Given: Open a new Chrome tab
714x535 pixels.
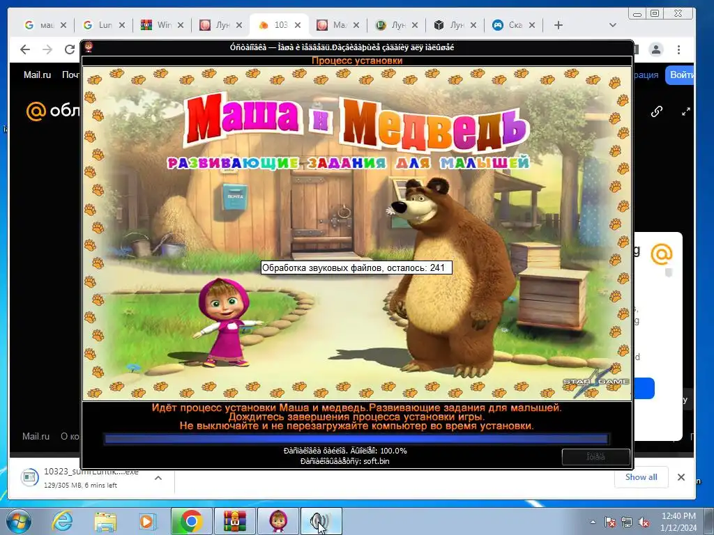Looking at the screenshot, I should [x=559, y=25].
